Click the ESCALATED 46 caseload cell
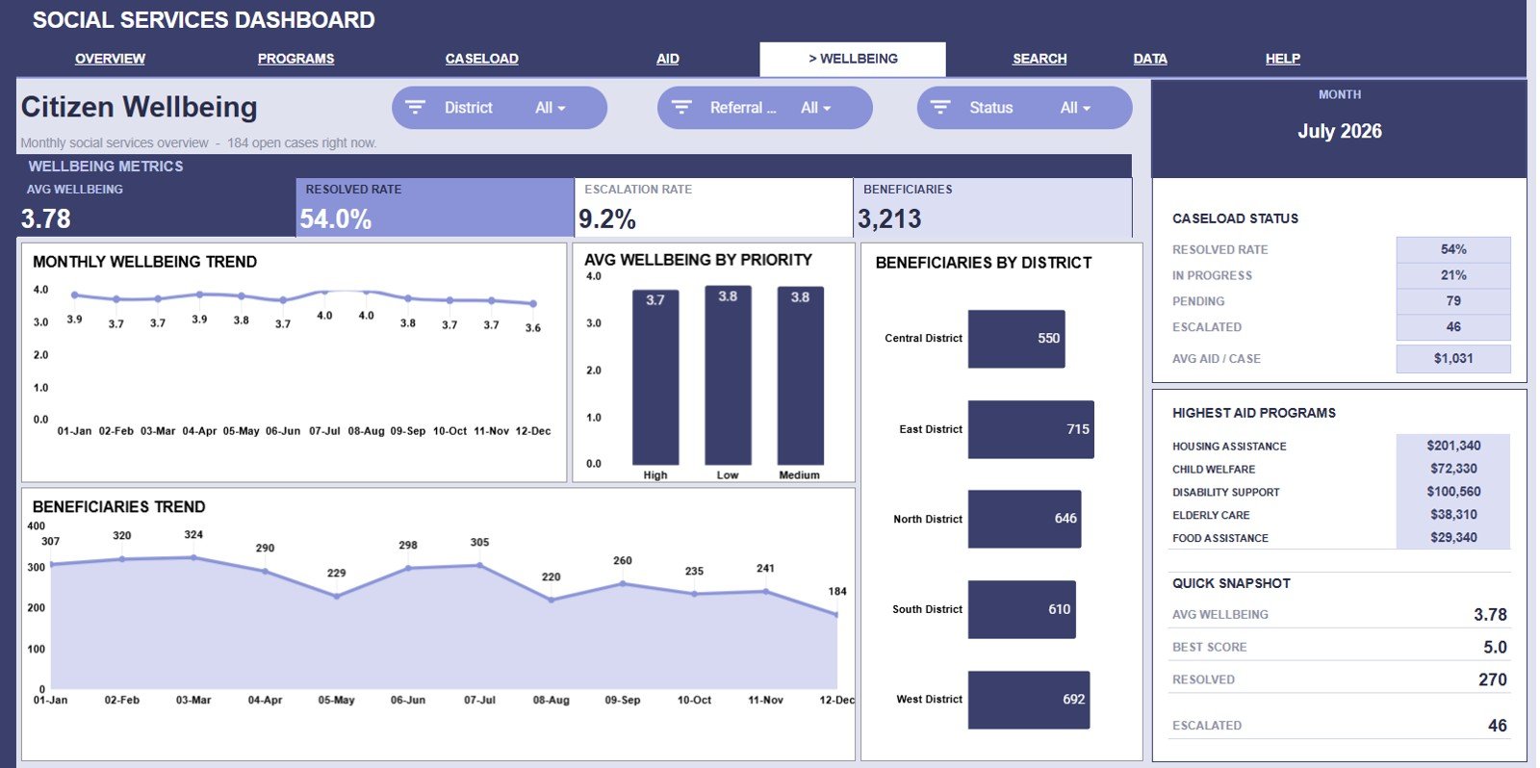This screenshot has height=768, width=1540. [x=1453, y=327]
